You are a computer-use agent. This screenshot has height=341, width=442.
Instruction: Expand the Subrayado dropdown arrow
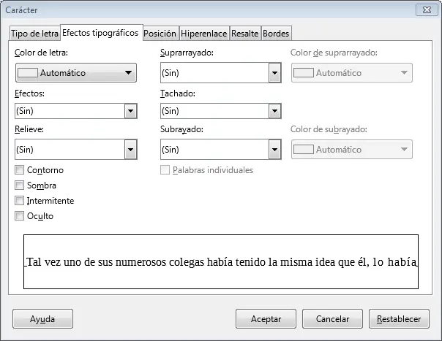(x=275, y=150)
